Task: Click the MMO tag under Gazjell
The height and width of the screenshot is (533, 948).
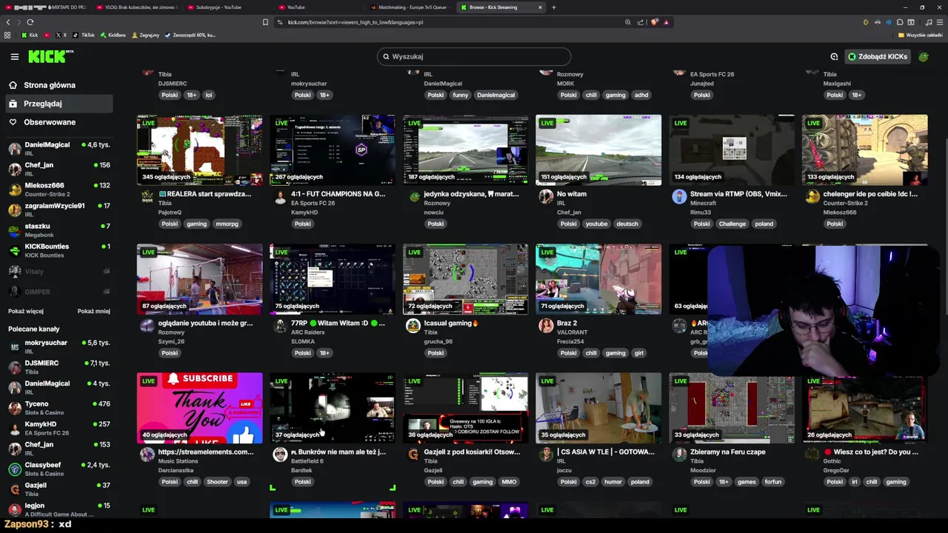Action: tap(509, 482)
